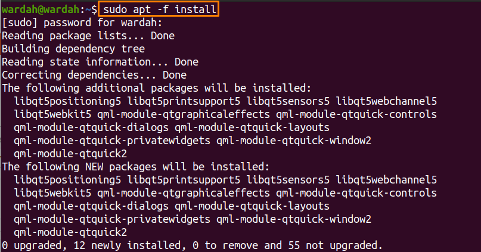
Task: Click the wardah@wardah prompt text
Action: point(41,10)
